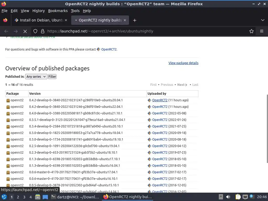Image resolution: width=268 pixels, height=201 pixels.
Task: Click Next pagination link
Action: (x=182, y=85)
